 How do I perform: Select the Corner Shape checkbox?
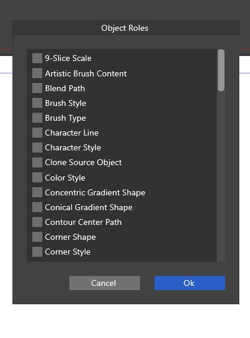click(37, 237)
